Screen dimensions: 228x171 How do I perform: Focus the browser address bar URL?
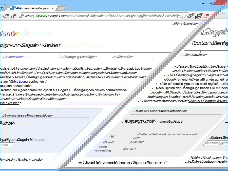coord(102,16)
